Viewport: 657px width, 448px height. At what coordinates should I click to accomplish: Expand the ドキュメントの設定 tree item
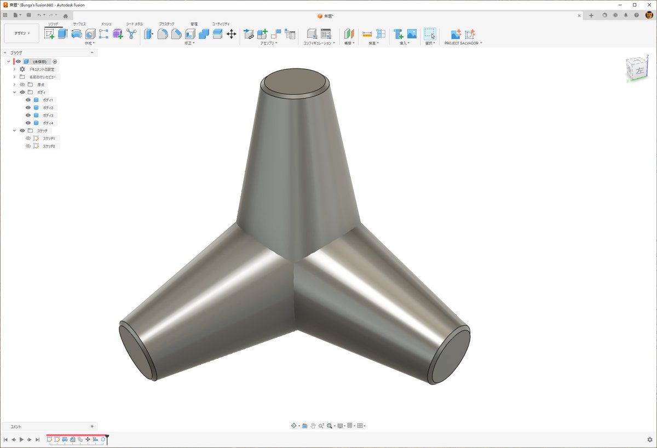point(14,69)
